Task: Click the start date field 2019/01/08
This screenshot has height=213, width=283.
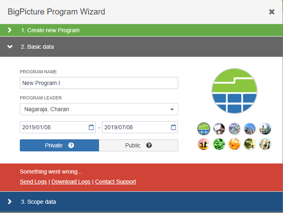Action: tap(58, 127)
